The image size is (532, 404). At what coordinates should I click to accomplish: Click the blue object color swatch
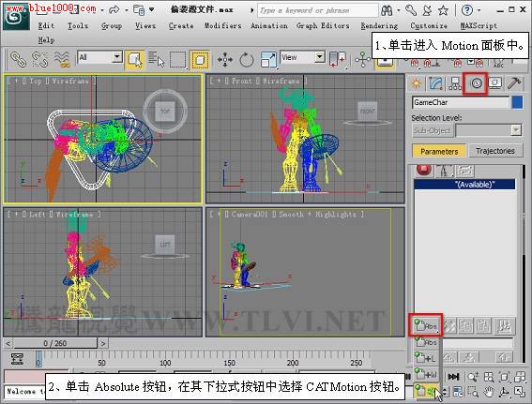(x=517, y=102)
